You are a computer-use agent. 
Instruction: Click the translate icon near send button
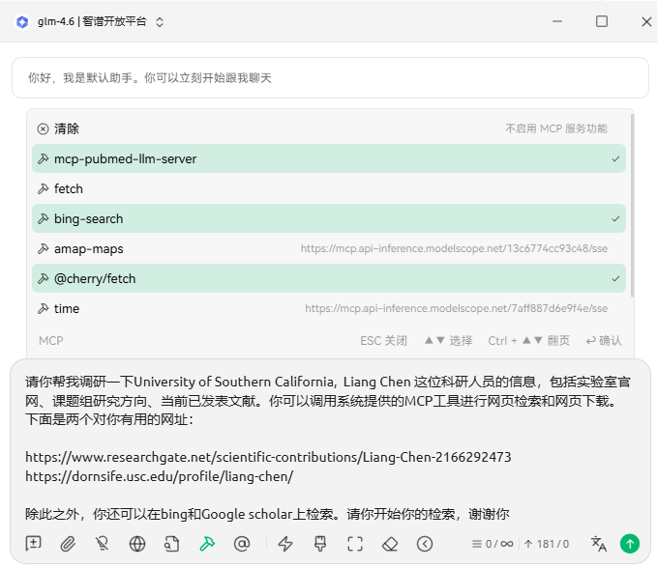click(599, 544)
